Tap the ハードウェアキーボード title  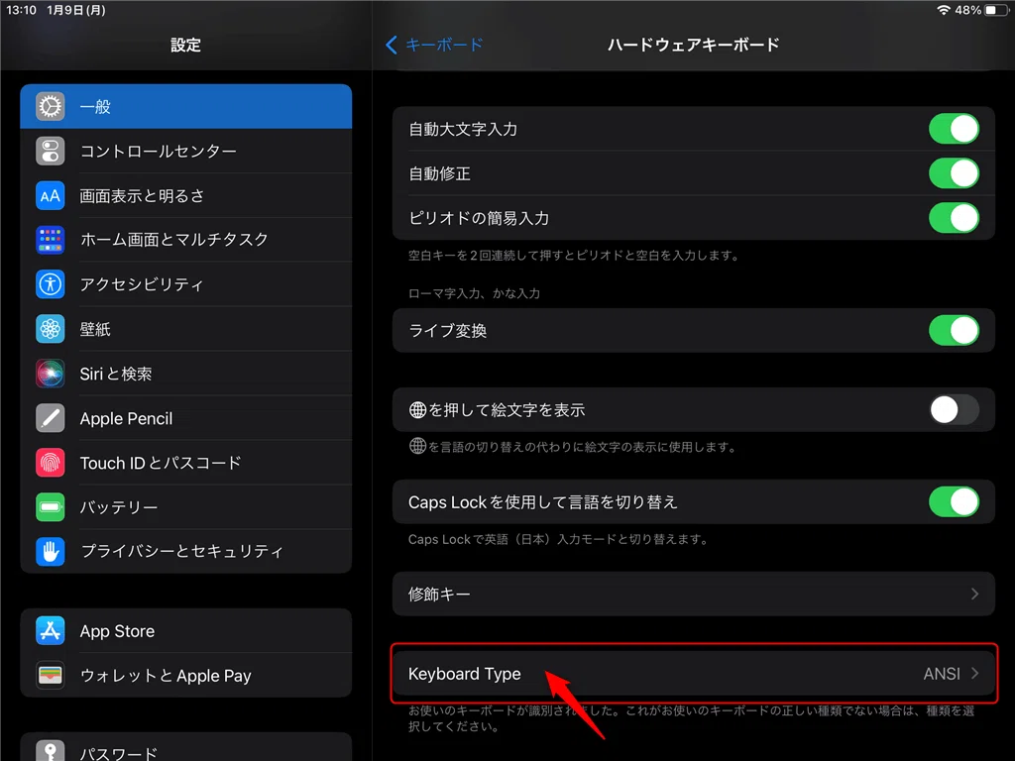pyautogui.click(x=693, y=45)
